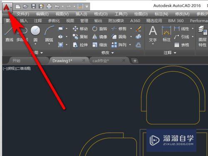The width and height of the screenshot is (208, 156).
Task: Open a drawing with the Open folder icon
Action: (x=26, y=6)
